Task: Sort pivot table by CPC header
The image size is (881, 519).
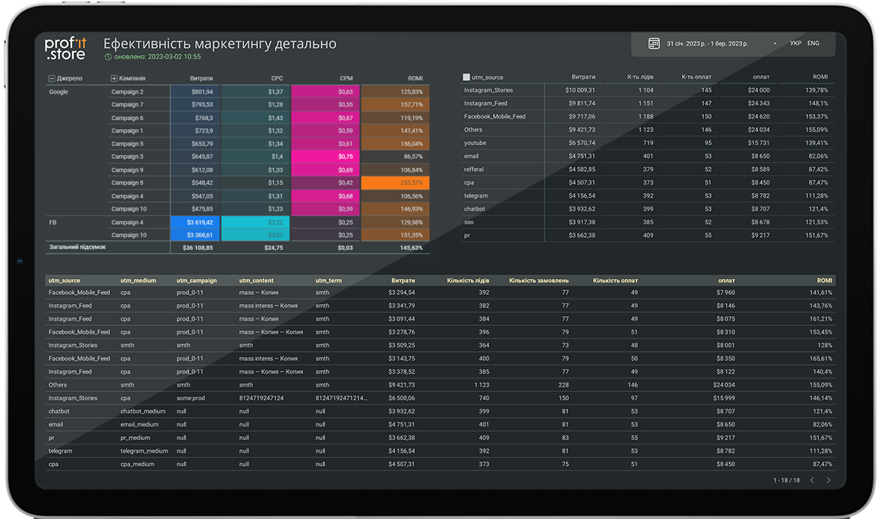Action: click(x=276, y=78)
